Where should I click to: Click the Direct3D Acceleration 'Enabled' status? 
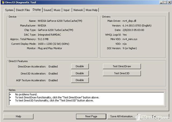(x=53, y=74)
